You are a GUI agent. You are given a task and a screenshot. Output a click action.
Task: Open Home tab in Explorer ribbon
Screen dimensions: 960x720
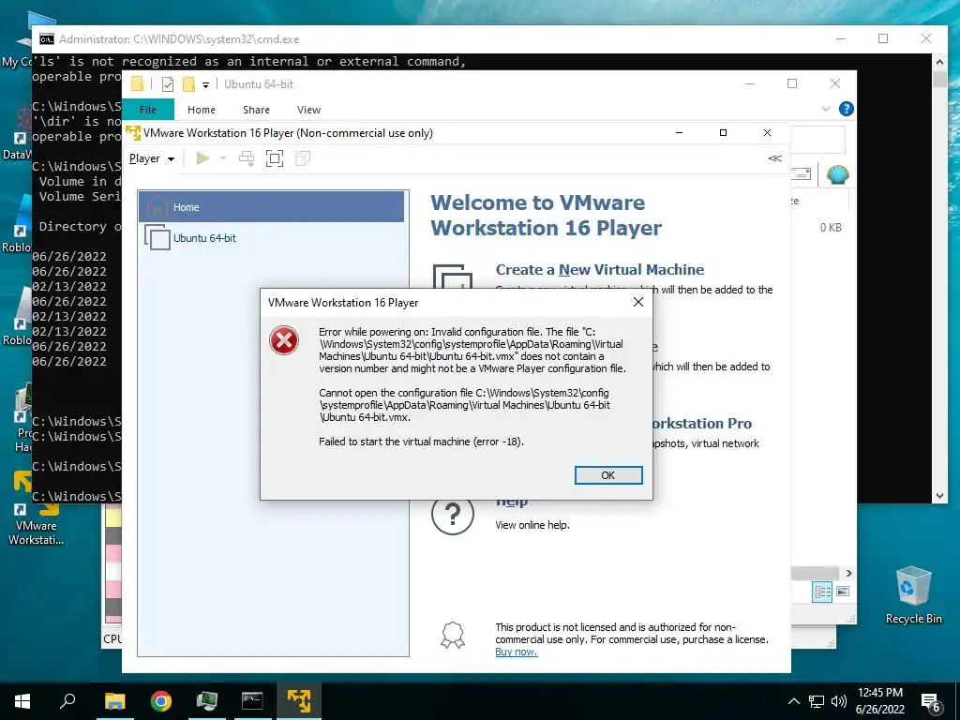pos(202,110)
